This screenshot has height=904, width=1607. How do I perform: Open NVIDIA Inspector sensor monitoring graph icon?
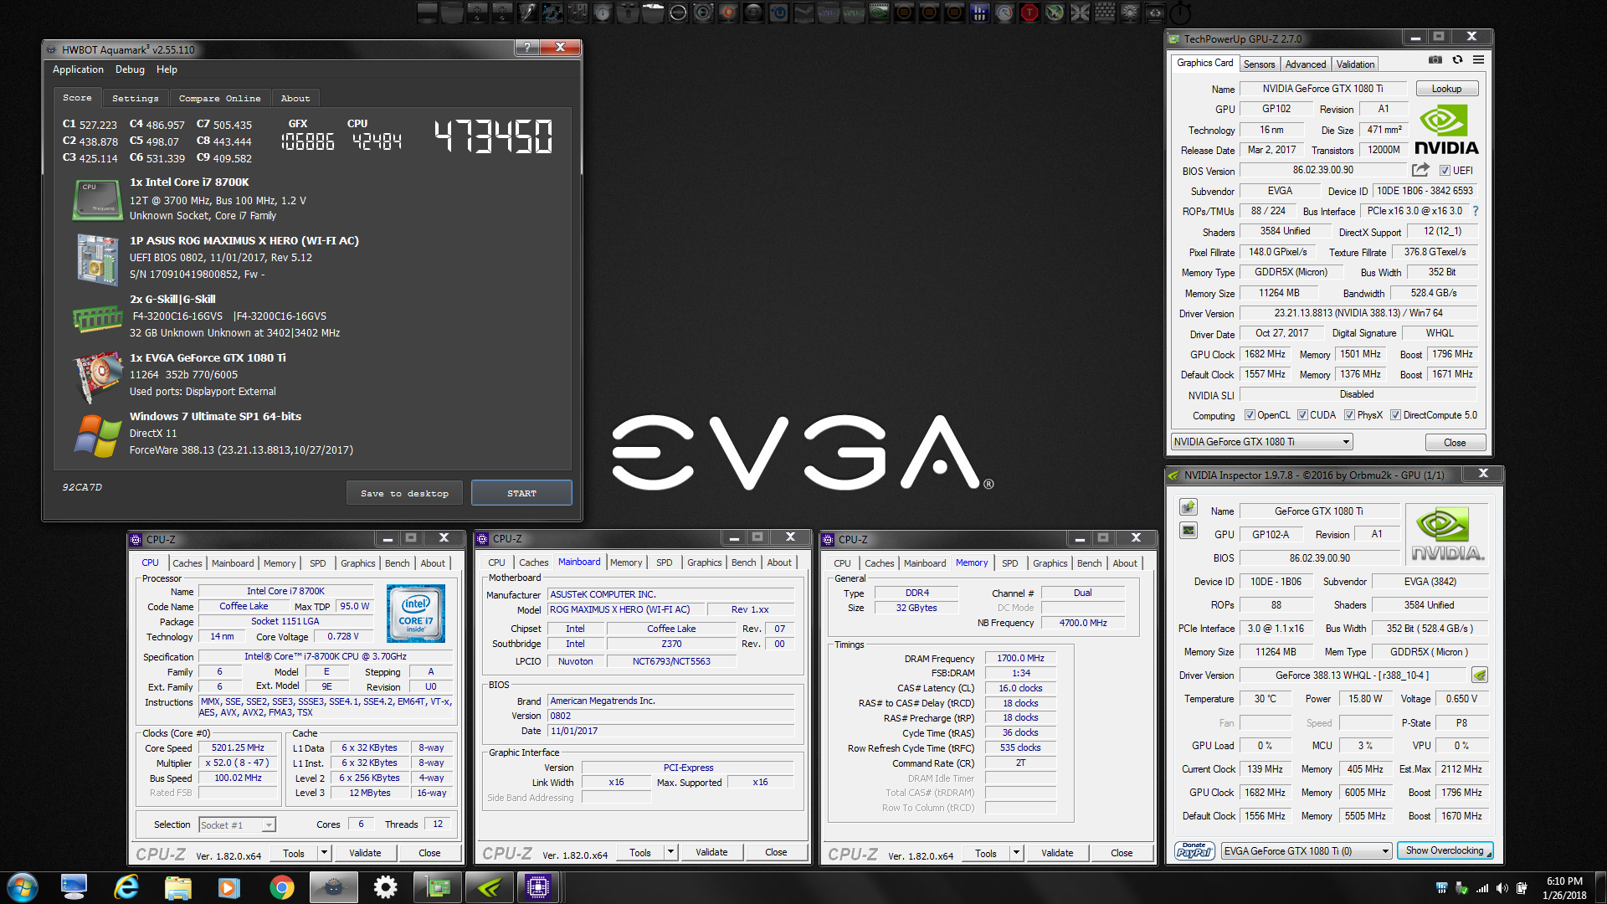click(x=1188, y=531)
